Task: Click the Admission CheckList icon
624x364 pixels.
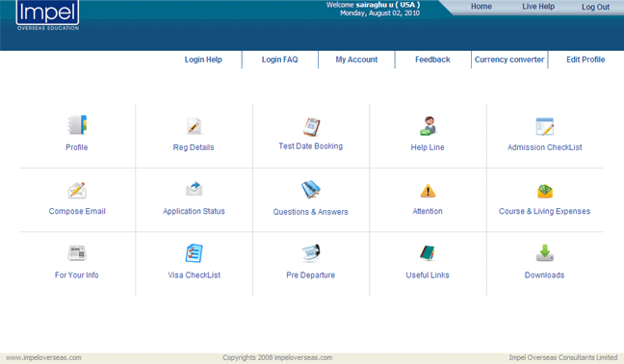Action: [545, 126]
